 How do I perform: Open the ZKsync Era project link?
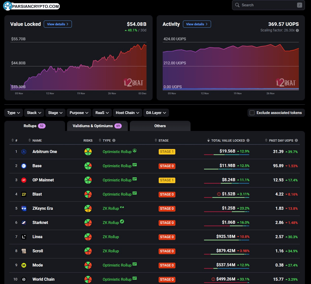pyautogui.click(x=43, y=209)
